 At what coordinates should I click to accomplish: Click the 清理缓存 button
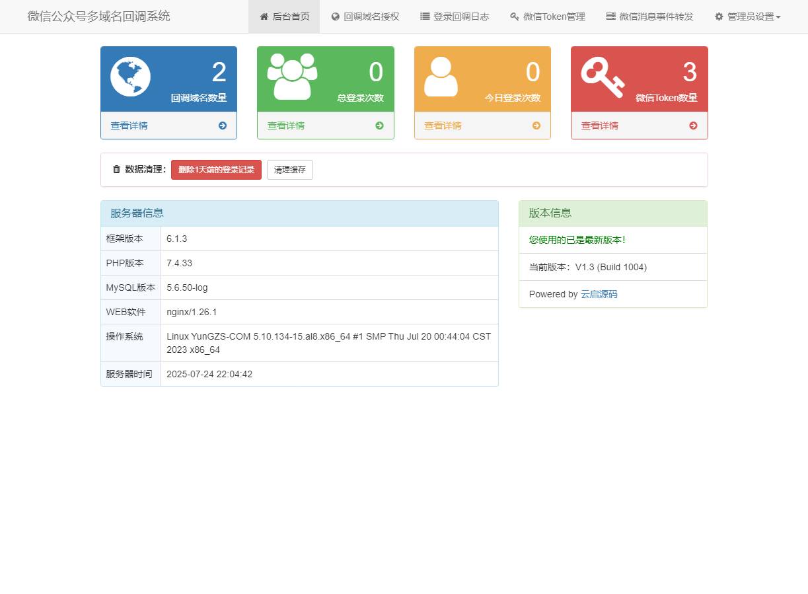click(289, 169)
